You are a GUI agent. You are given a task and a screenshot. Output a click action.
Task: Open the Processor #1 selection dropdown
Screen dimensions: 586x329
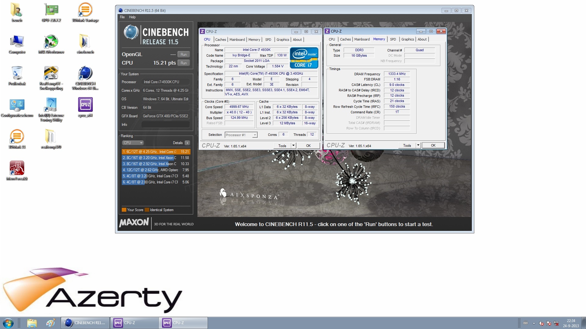click(241, 135)
